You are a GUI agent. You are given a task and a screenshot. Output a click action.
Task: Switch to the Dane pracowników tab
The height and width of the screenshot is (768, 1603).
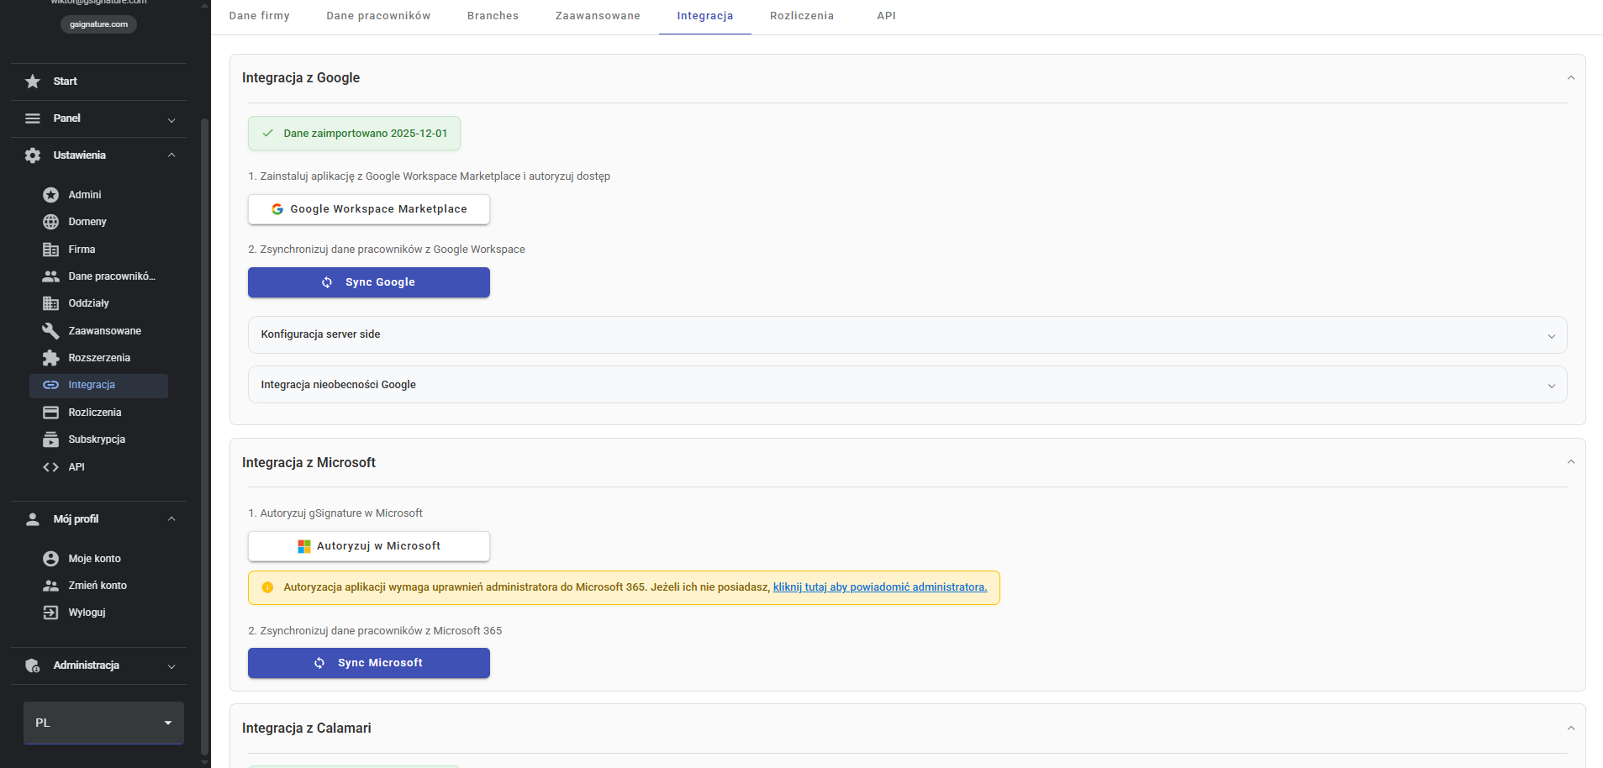click(378, 16)
